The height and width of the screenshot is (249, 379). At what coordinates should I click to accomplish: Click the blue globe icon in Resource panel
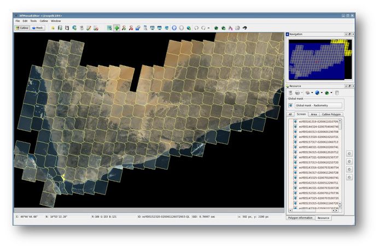[x=317, y=93]
